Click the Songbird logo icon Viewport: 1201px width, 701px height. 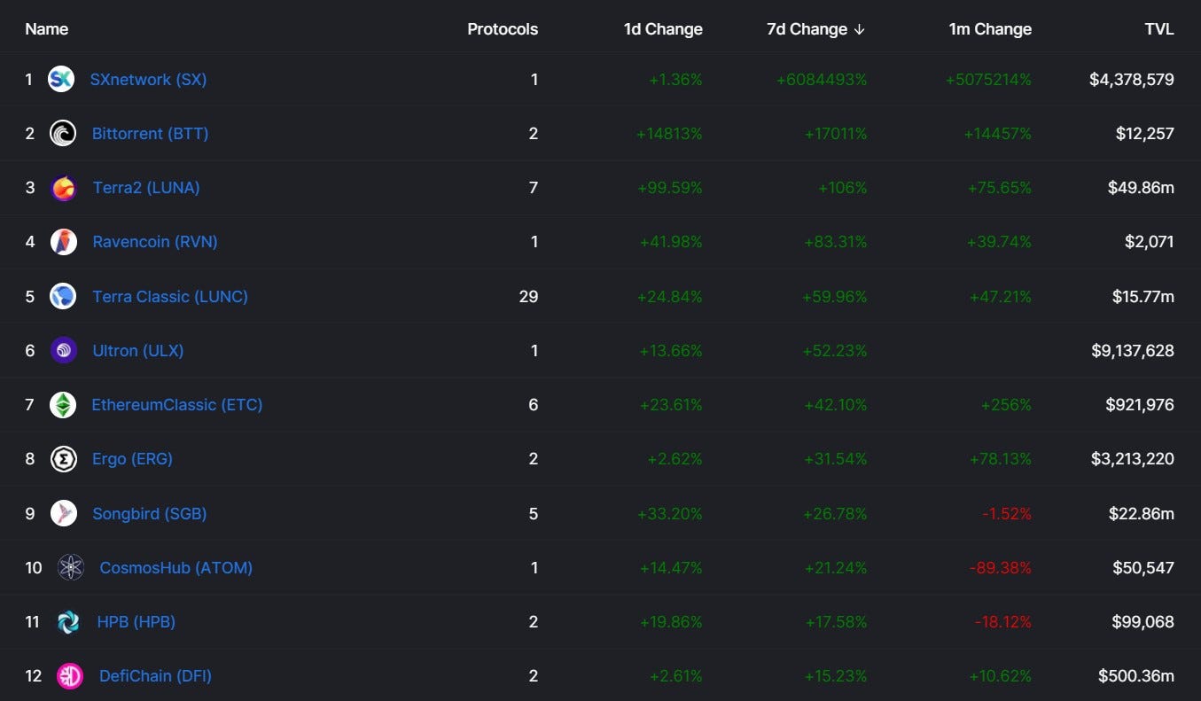[63, 513]
